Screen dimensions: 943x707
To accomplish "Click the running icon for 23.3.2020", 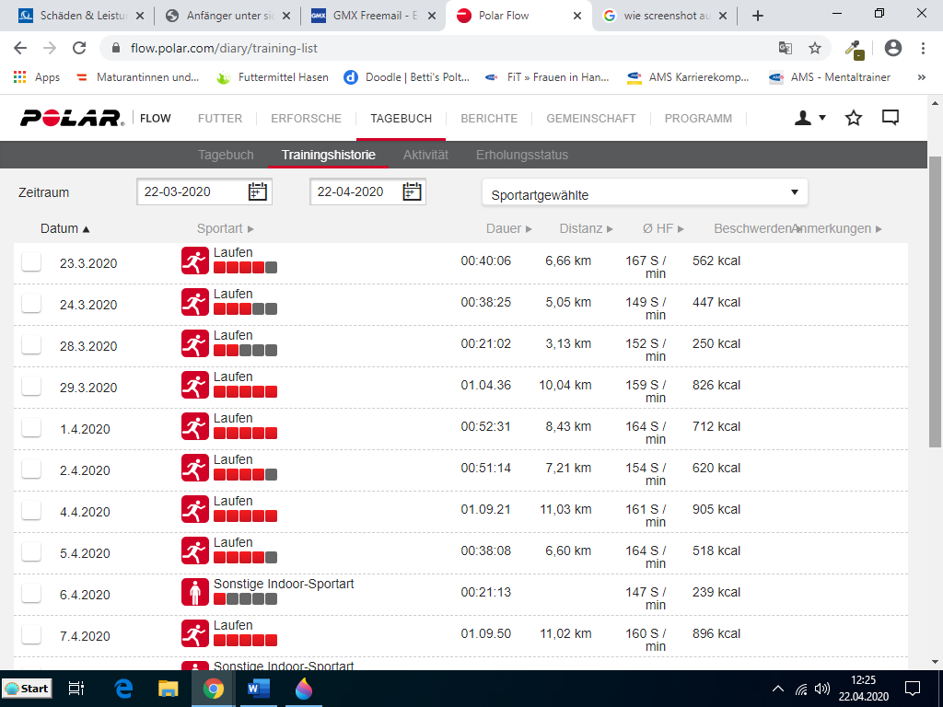I will coord(194,261).
